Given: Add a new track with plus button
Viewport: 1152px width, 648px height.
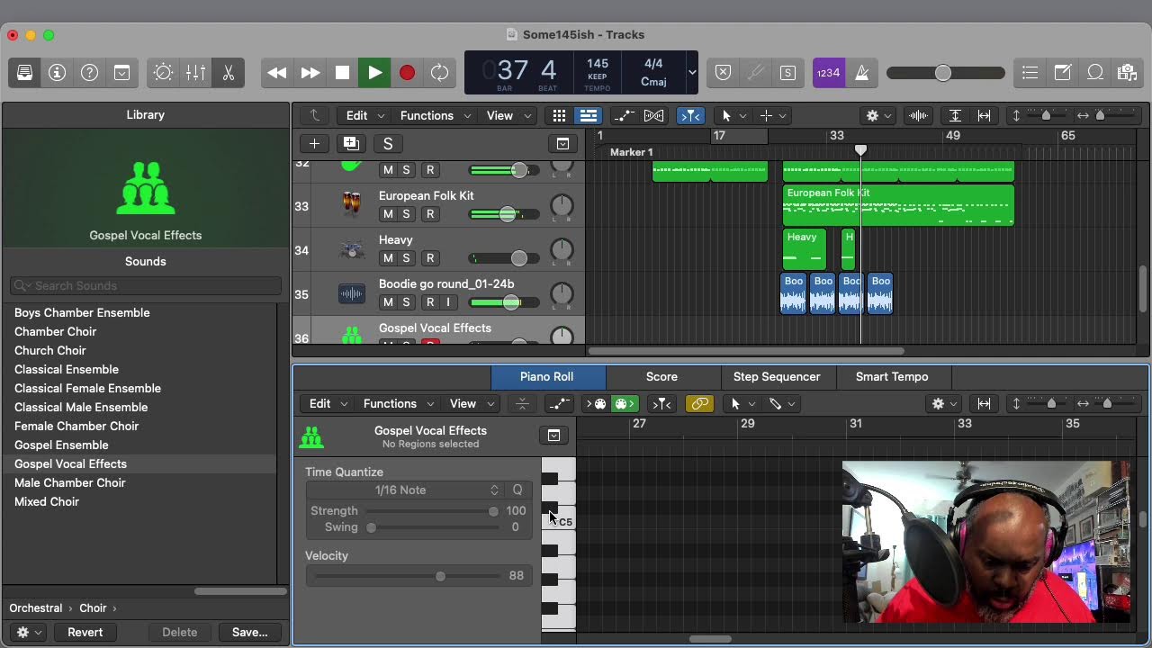Looking at the screenshot, I should tap(314, 143).
